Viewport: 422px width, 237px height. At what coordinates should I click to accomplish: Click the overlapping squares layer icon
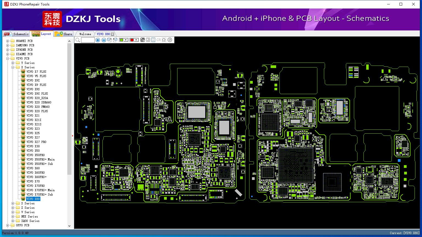[142, 40]
